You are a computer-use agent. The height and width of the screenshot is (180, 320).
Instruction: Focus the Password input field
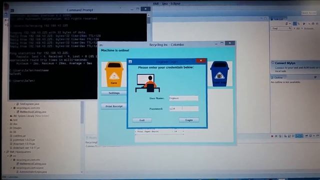[x=183, y=108]
